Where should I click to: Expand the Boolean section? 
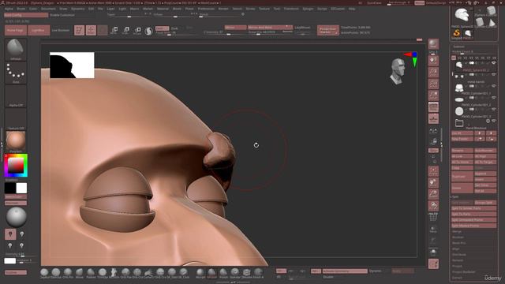(458, 237)
